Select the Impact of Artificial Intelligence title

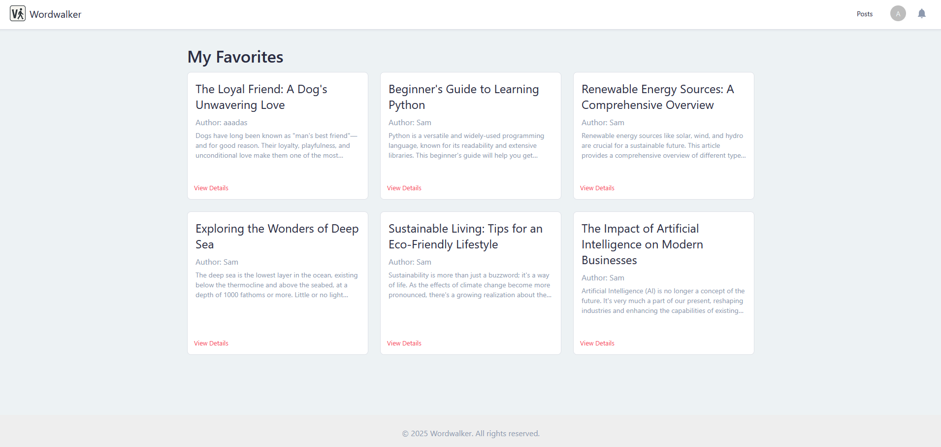coord(643,244)
